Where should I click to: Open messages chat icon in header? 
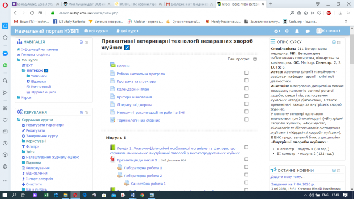(x=308, y=31)
